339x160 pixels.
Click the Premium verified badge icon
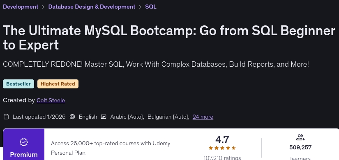24,142
